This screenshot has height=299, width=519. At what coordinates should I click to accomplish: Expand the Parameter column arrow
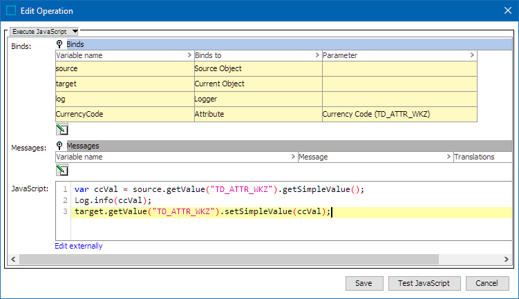click(x=472, y=55)
